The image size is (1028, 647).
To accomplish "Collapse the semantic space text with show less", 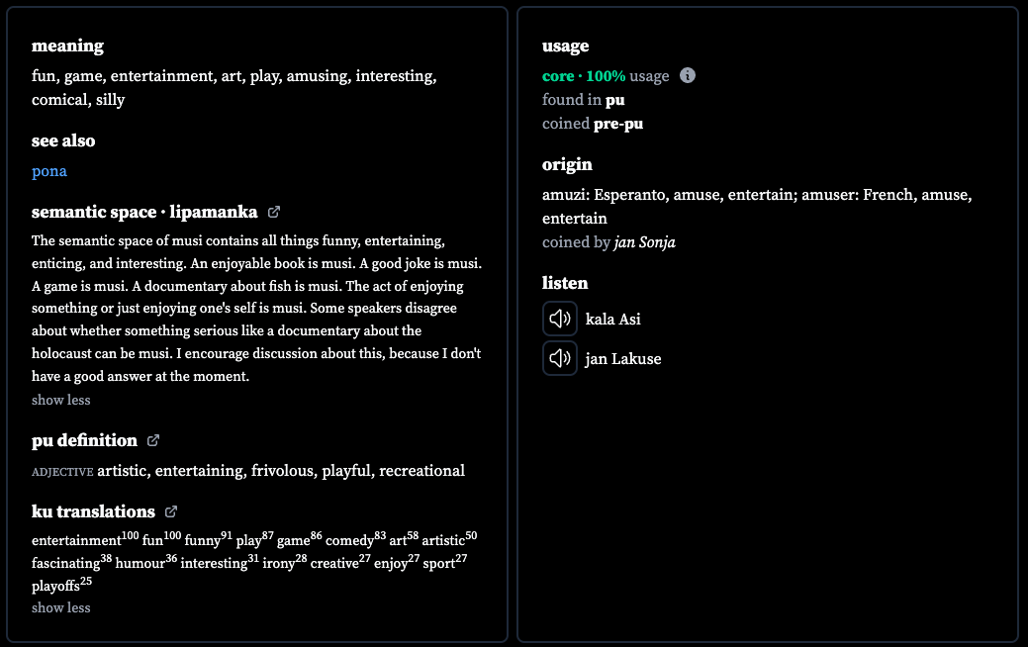I will pos(61,400).
